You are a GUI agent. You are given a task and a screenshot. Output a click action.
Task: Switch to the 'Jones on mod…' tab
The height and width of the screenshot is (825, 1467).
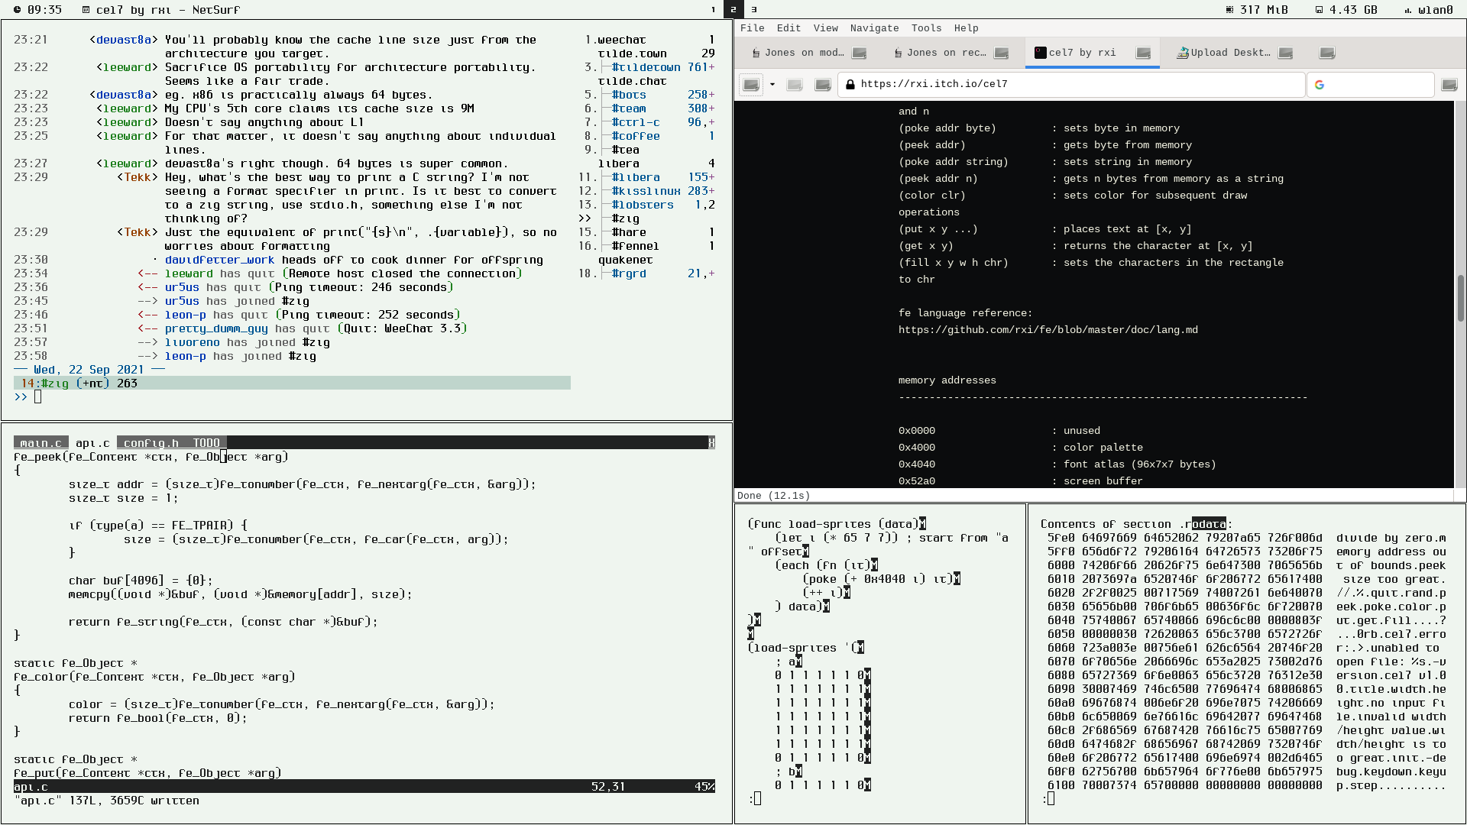[x=804, y=53]
